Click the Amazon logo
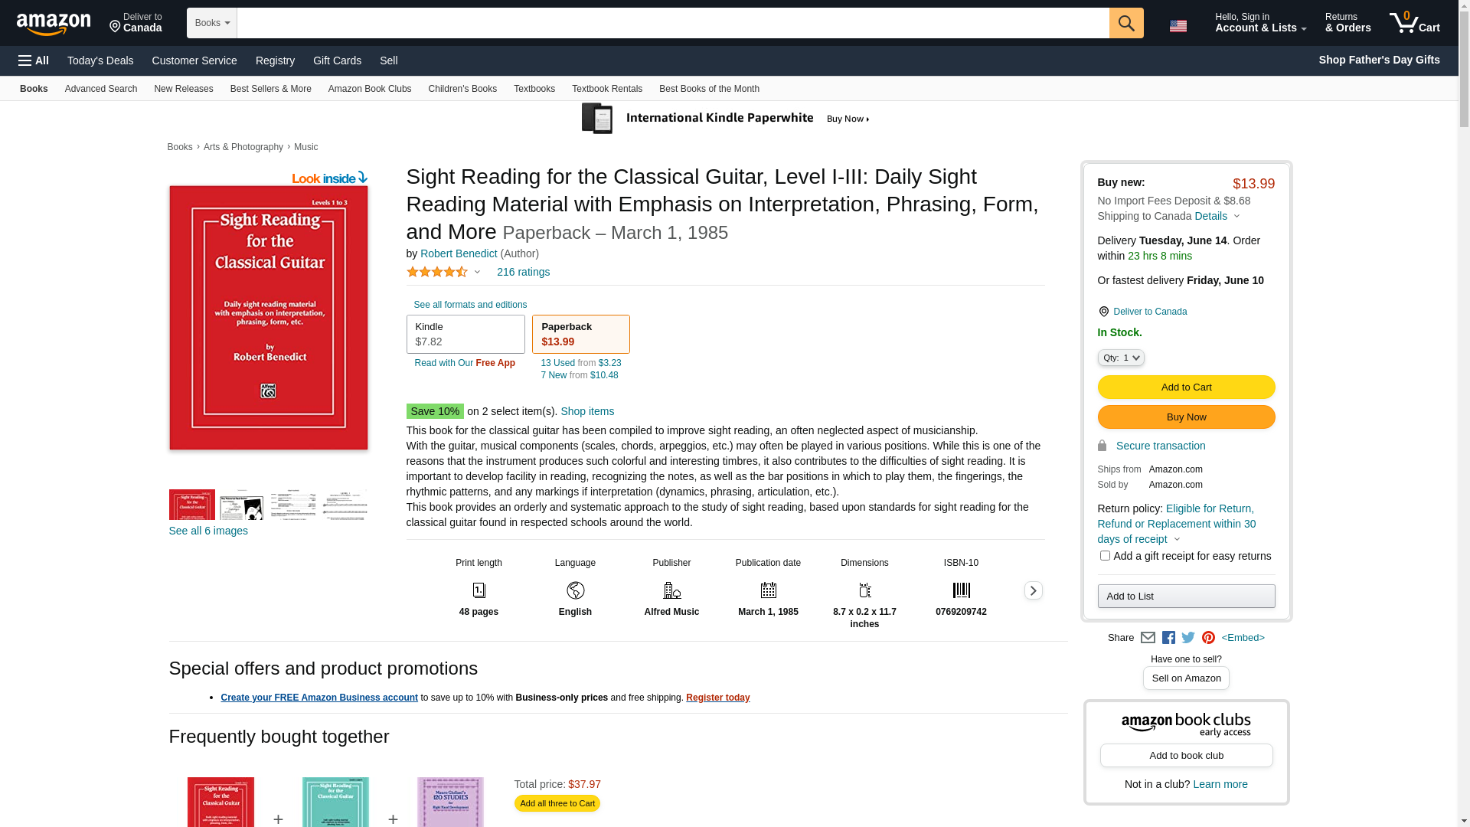The image size is (1470, 827). (x=54, y=25)
